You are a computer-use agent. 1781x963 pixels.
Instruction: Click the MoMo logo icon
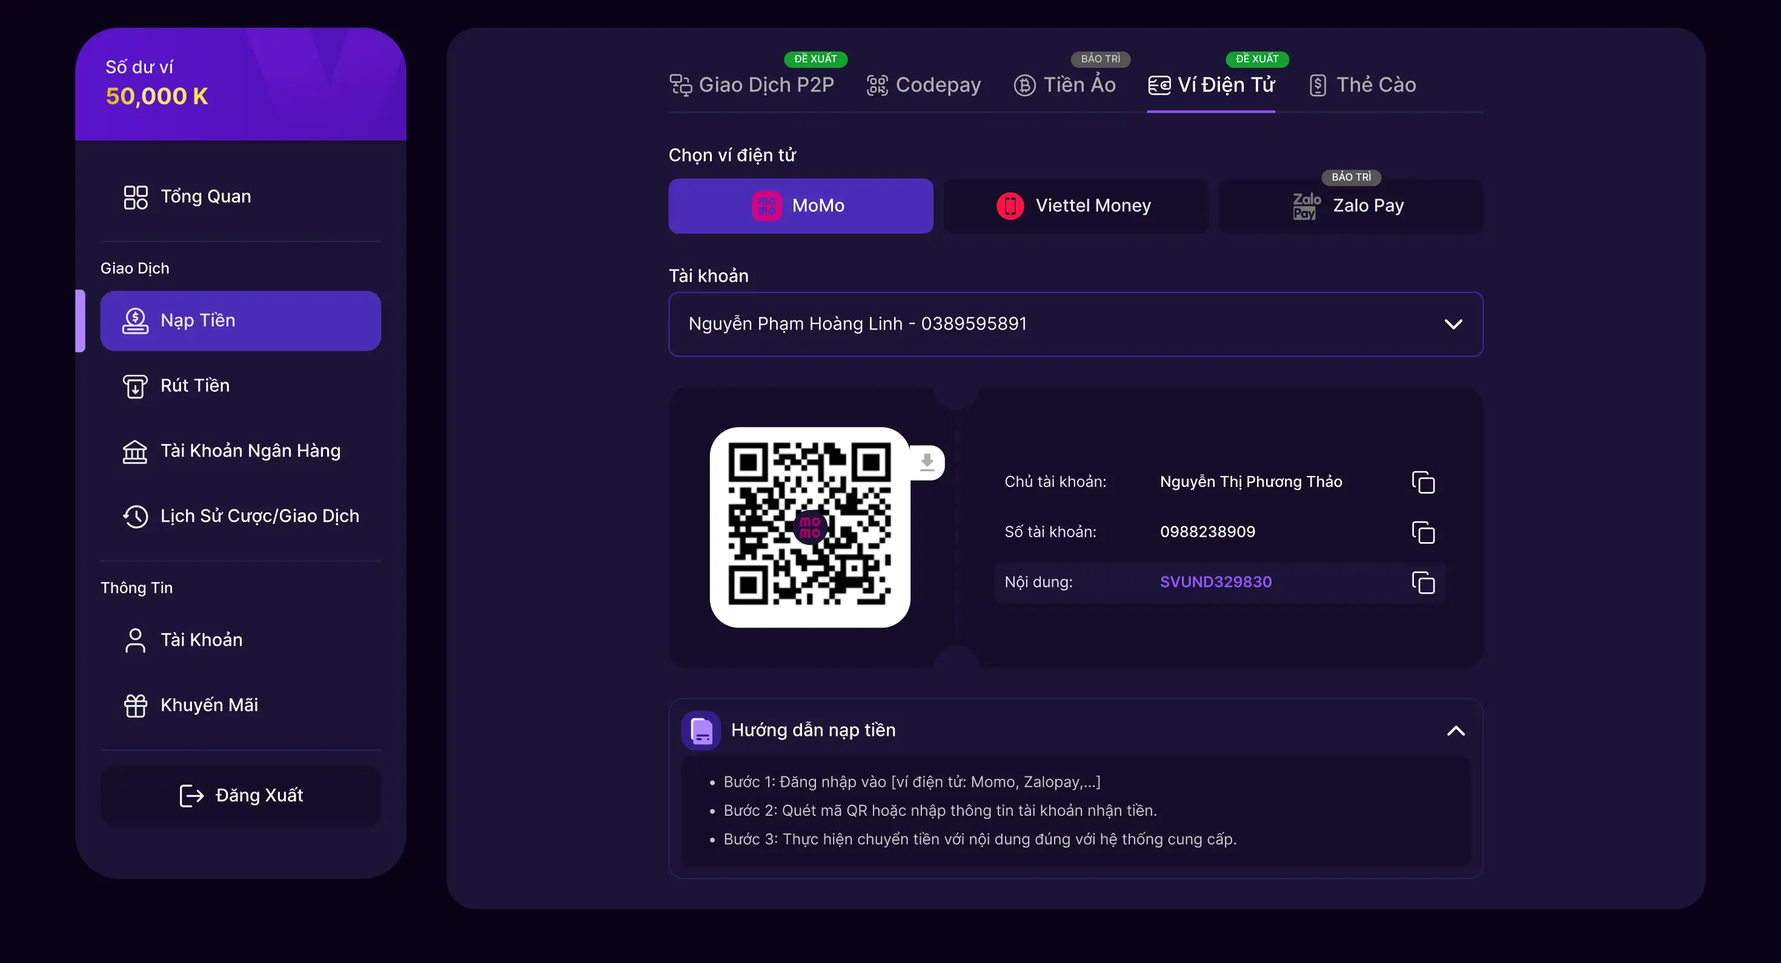pos(767,206)
